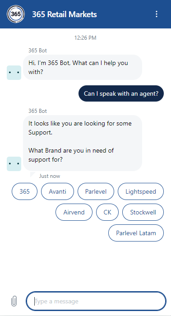Pick Stockwell brand option
Viewport: 171px width, 316px height.
pos(143,212)
